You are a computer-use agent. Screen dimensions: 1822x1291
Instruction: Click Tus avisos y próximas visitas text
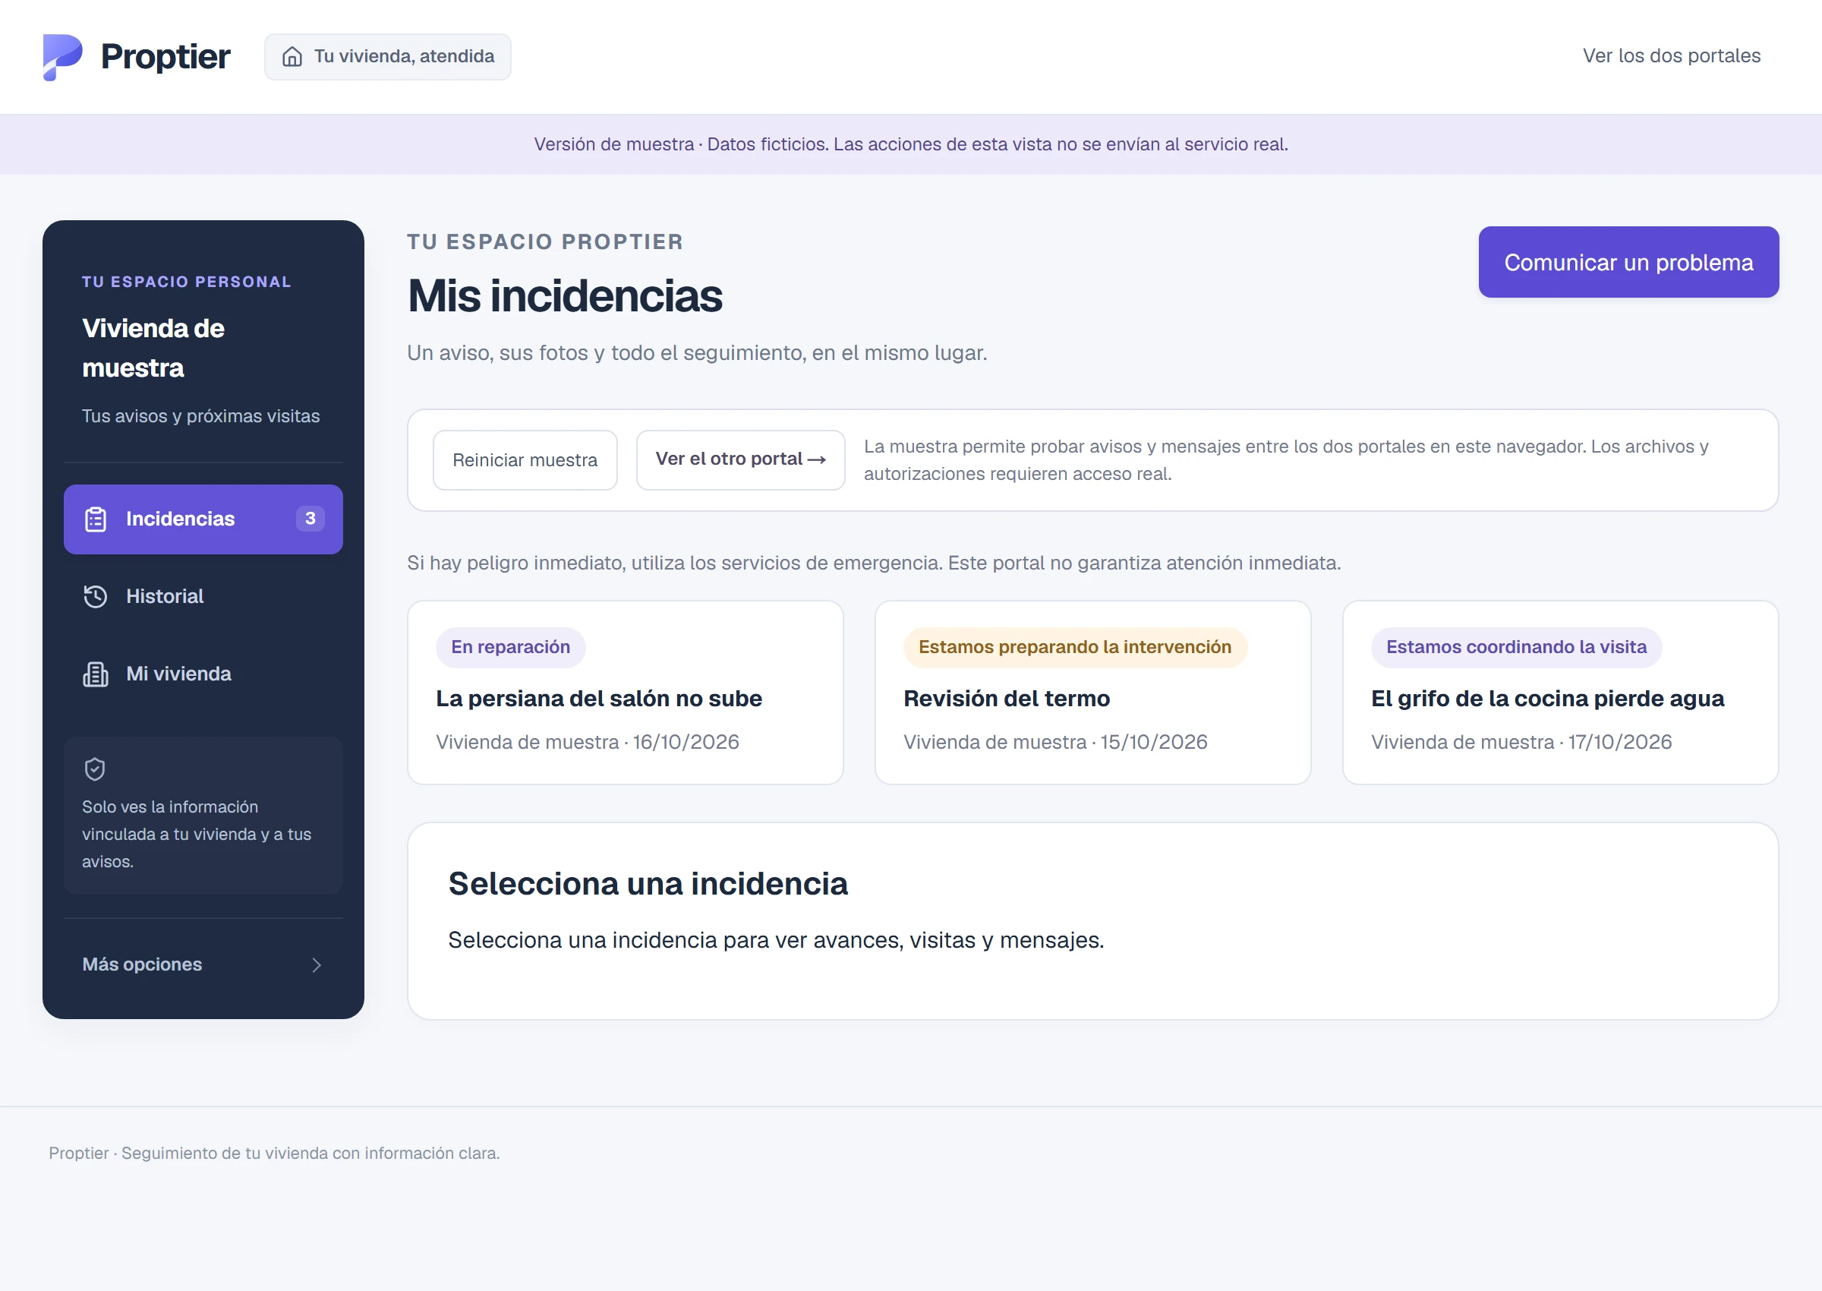tap(201, 417)
